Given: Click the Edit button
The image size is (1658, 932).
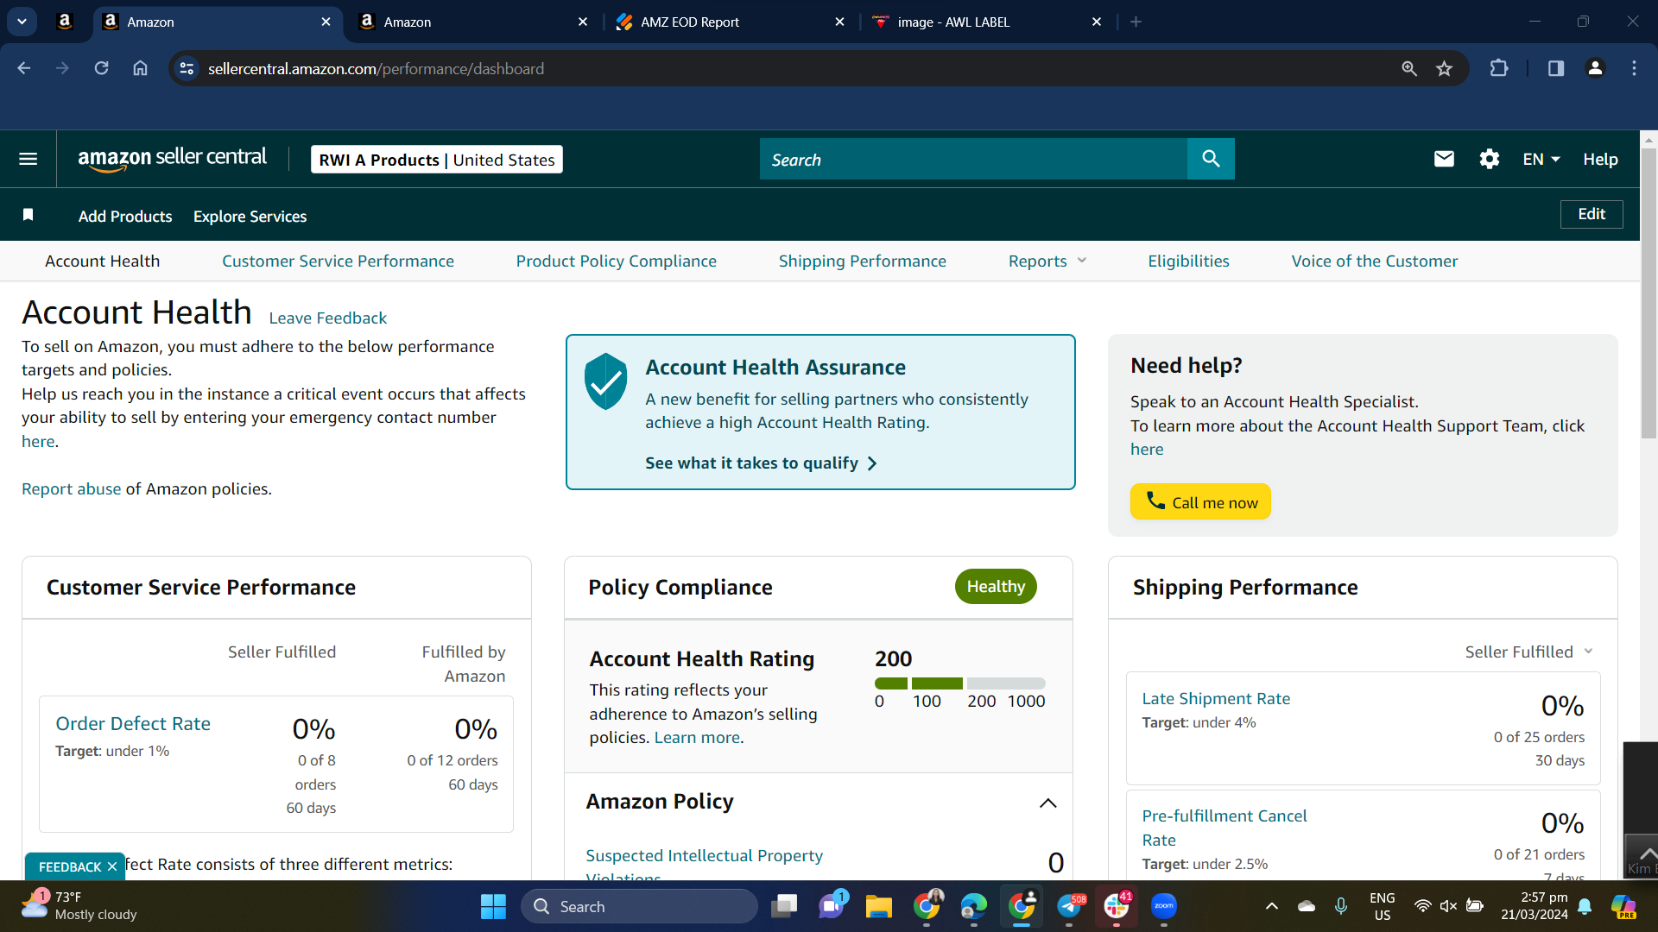Looking at the screenshot, I should tap(1592, 214).
